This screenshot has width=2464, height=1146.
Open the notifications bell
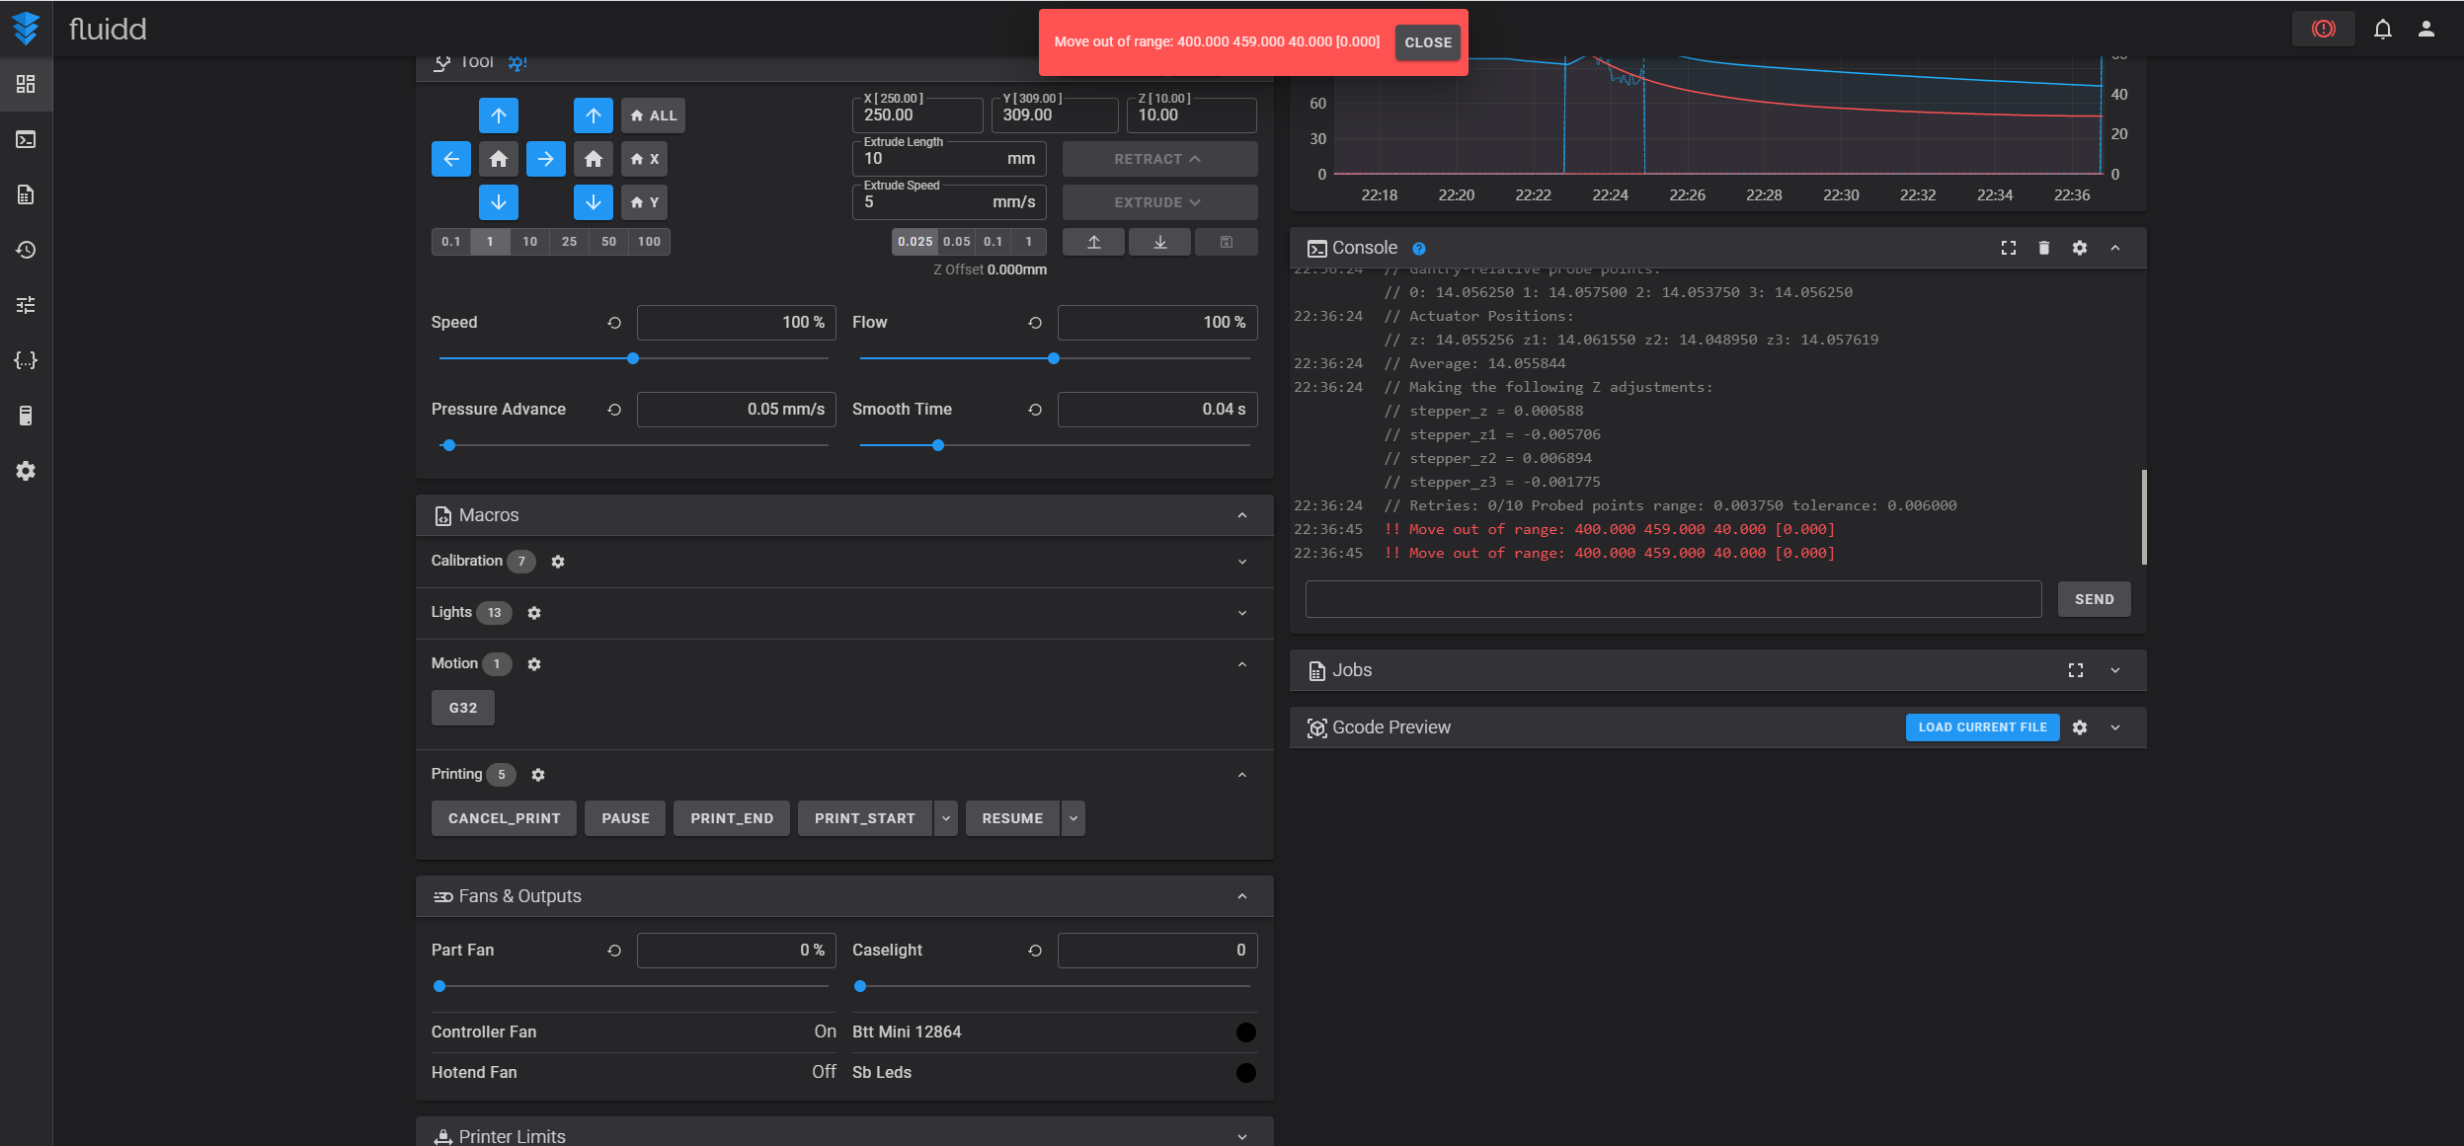2383,29
